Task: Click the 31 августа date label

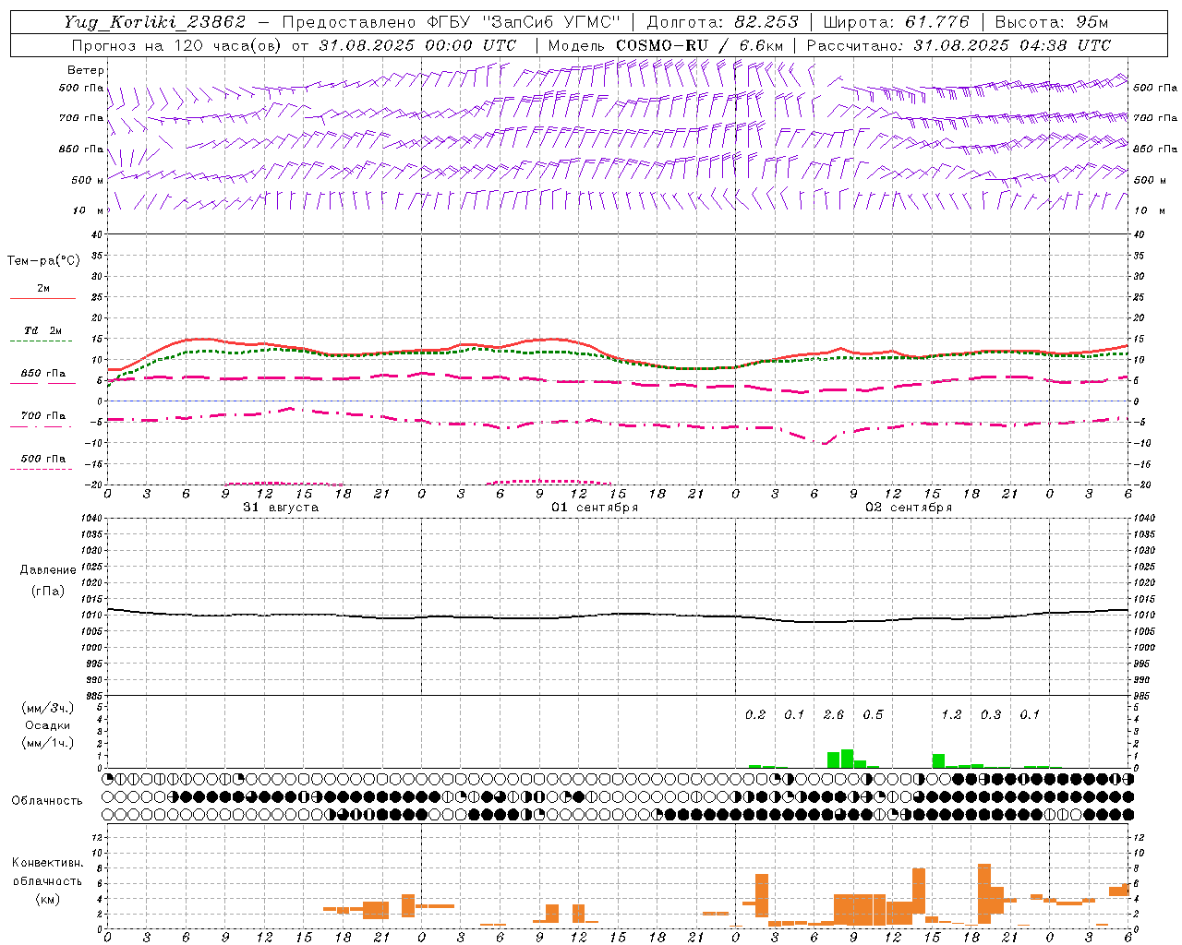Action: 281,508
